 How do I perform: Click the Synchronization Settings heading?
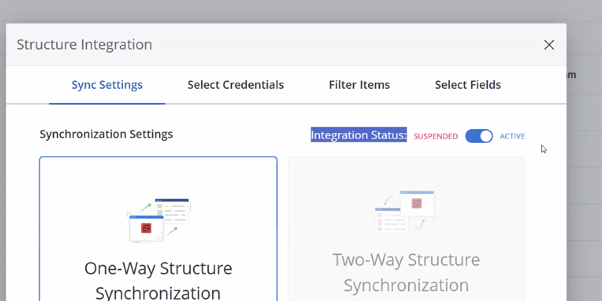click(x=106, y=134)
